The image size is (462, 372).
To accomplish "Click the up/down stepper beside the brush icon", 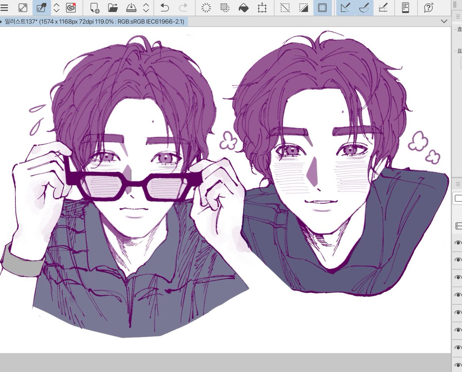I will [x=57, y=7].
